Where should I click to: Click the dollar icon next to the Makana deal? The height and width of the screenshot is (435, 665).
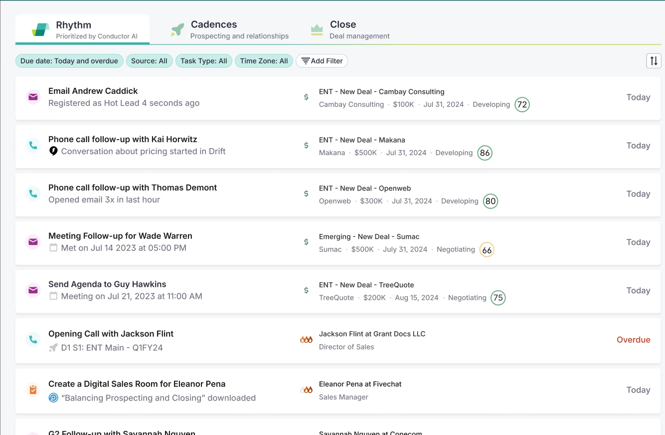[306, 146]
